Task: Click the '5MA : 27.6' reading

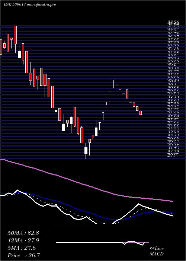Action: tap(22, 248)
